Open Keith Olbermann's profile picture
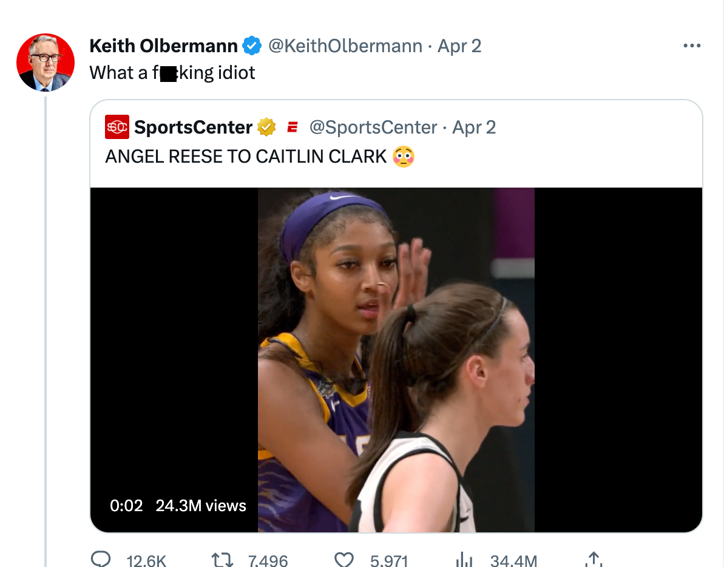This screenshot has height=567, width=724. (46, 63)
